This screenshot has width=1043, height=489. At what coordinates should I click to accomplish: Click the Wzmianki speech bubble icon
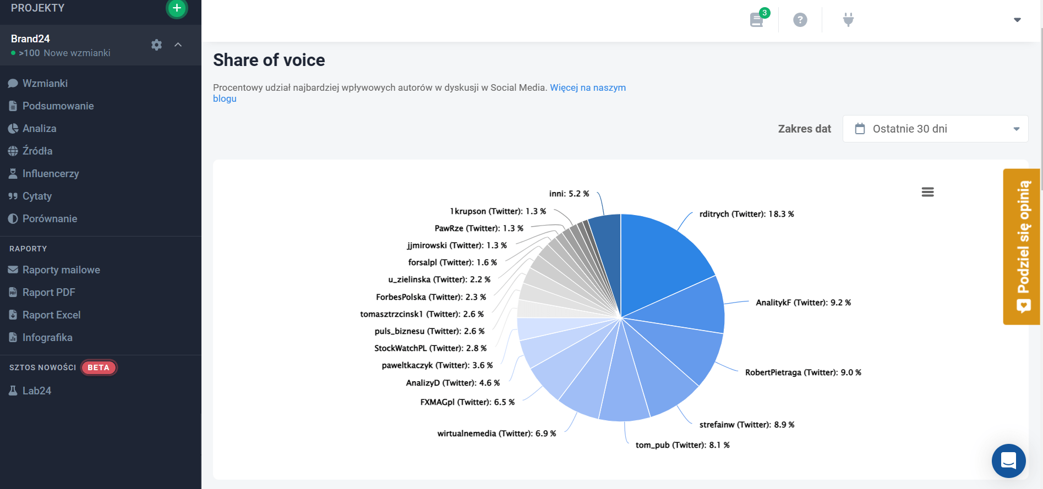pyautogui.click(x=13, y=84)
